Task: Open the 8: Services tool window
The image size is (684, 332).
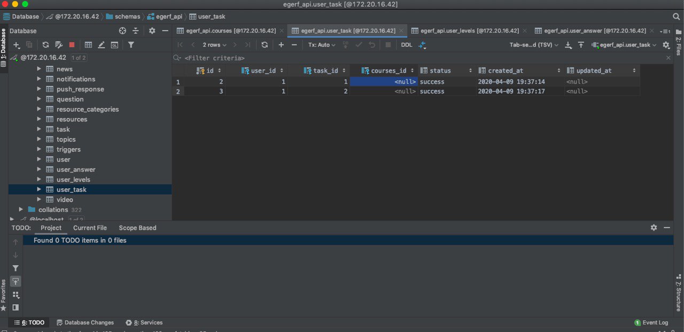Action: tap(144, 322)
